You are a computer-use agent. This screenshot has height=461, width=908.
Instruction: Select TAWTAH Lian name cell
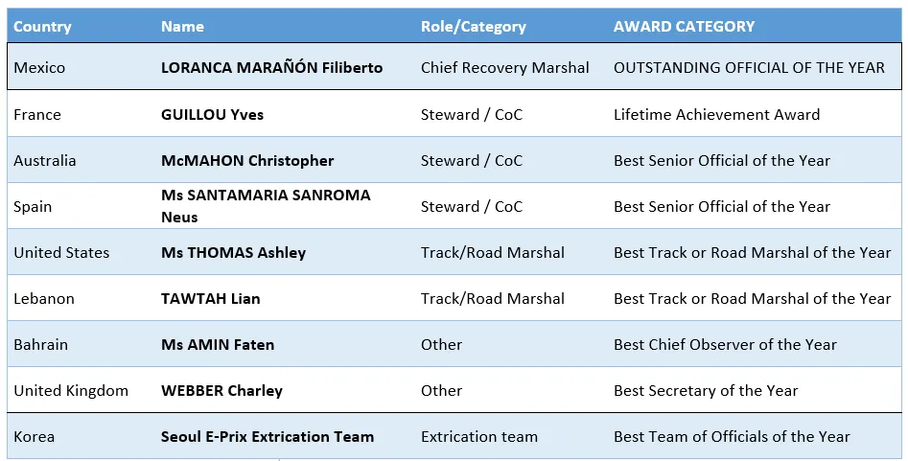211,299
